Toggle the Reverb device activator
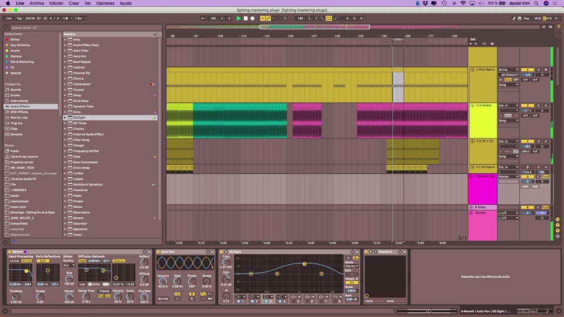The image size is (564, 317). coord(10,252)
